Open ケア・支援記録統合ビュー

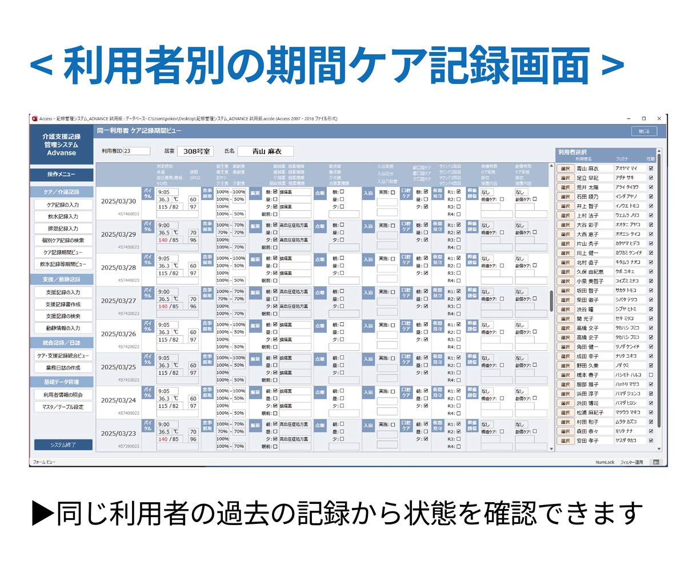[x=63, y=355]
